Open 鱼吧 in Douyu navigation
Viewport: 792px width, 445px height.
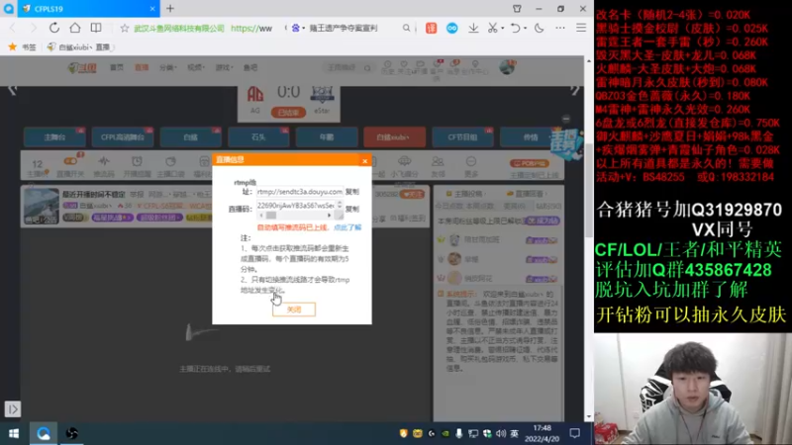(250, 67)
